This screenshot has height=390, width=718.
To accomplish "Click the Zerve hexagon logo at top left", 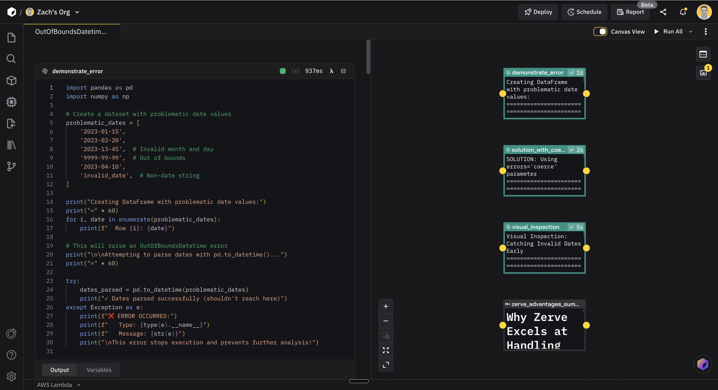I will 12,12.
